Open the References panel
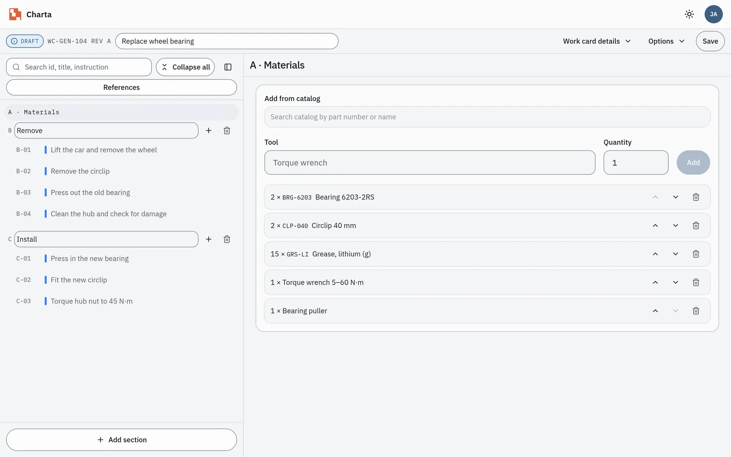Image resolution: width=731 pixels, height=457 pixels. pyautogui.click(x=122, y=87)
